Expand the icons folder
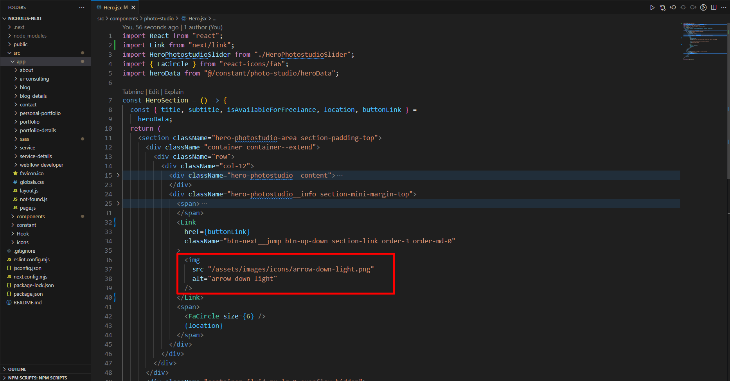The width and height of the screenshot is (730, 381). (x=22, y=242)
